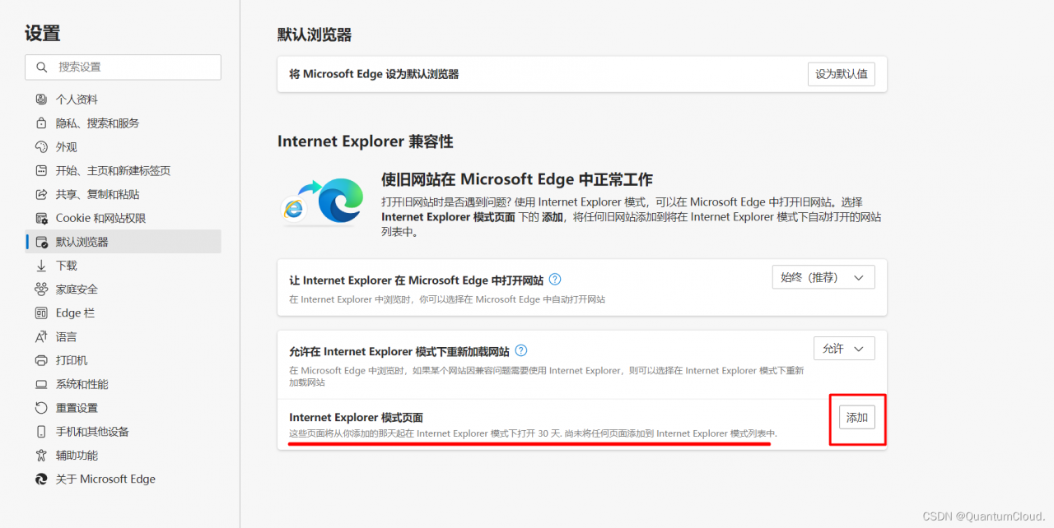The height and width of the screenshot is (528, 1054).
Task: Click the 设为默认值 button
Action: (x=842, y=74)
